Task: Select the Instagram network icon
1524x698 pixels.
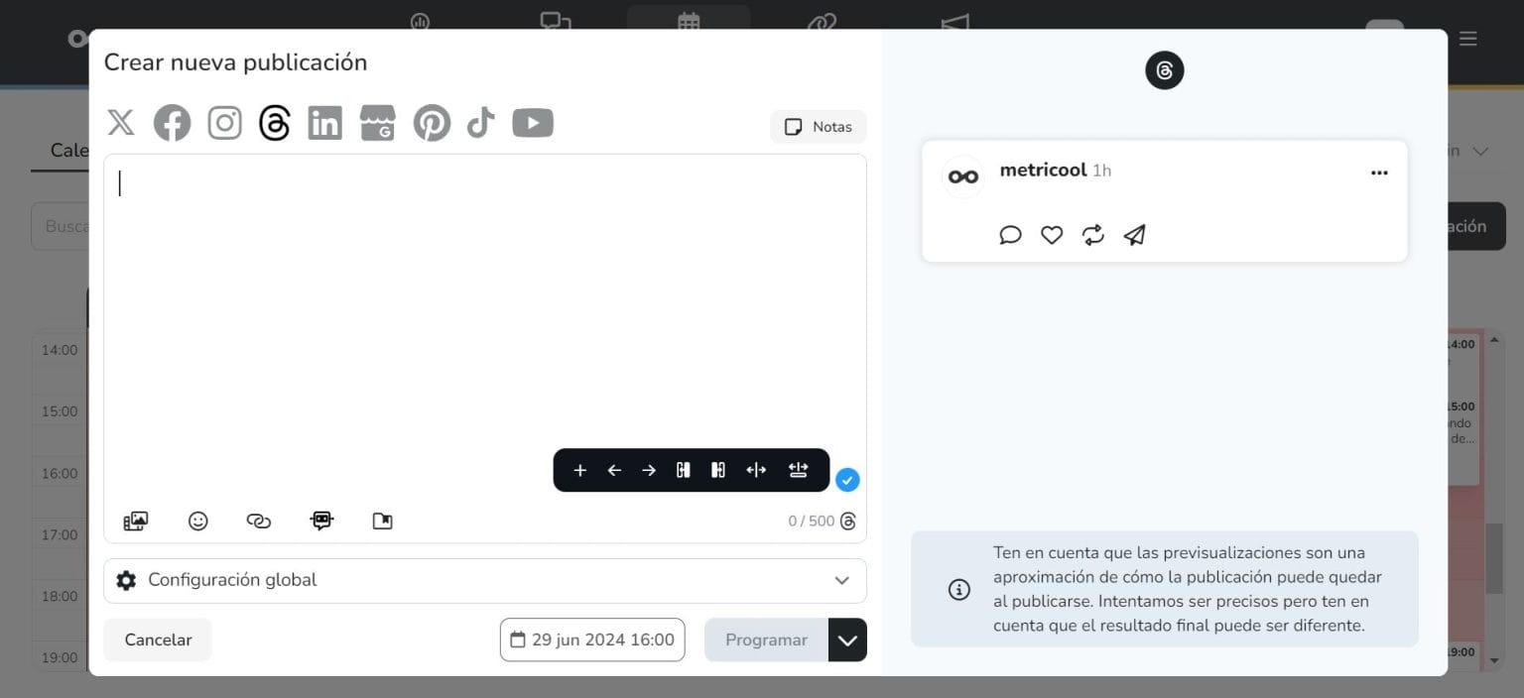Action: coord(224,122)
